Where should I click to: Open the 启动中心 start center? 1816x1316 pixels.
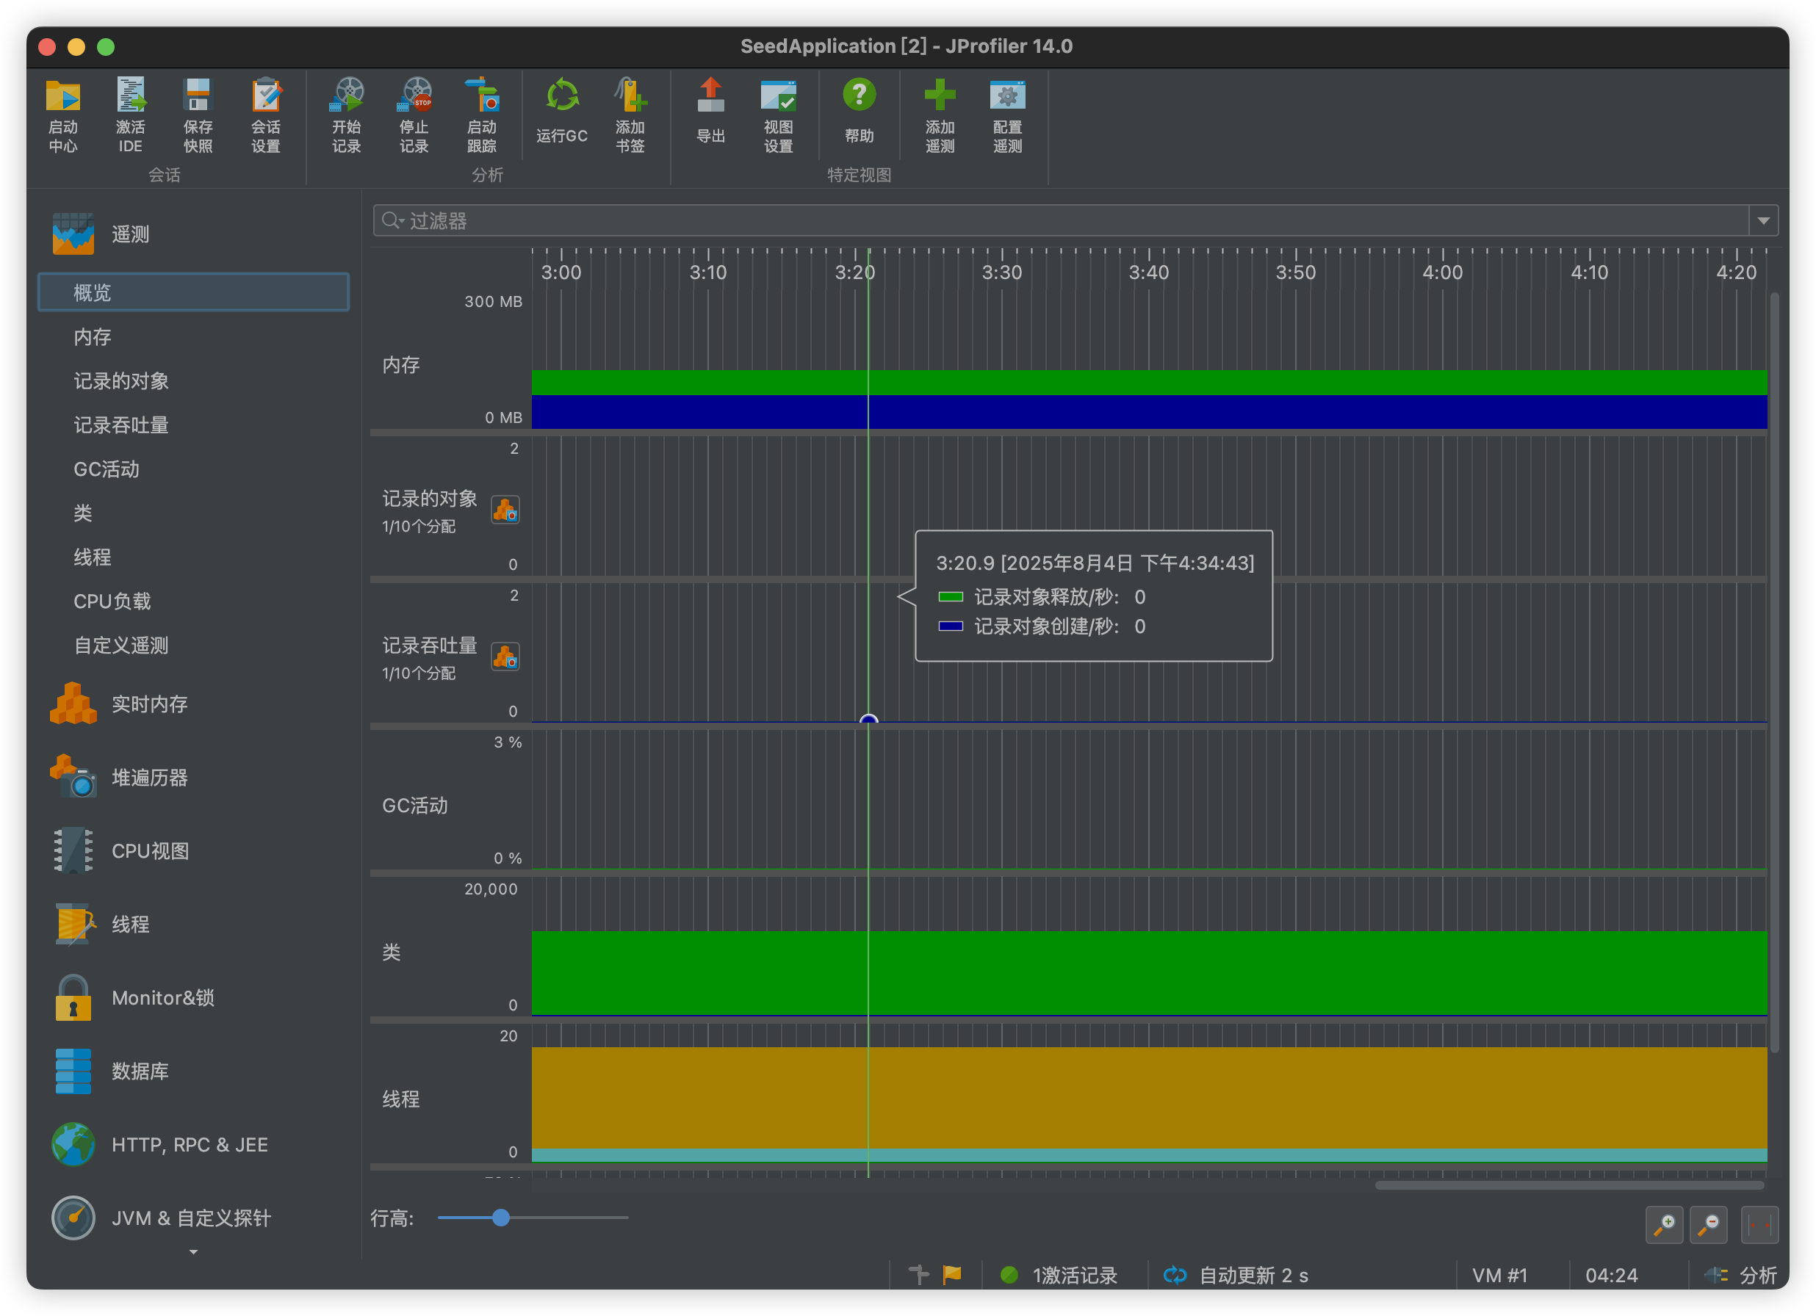(x=62, y=115)
